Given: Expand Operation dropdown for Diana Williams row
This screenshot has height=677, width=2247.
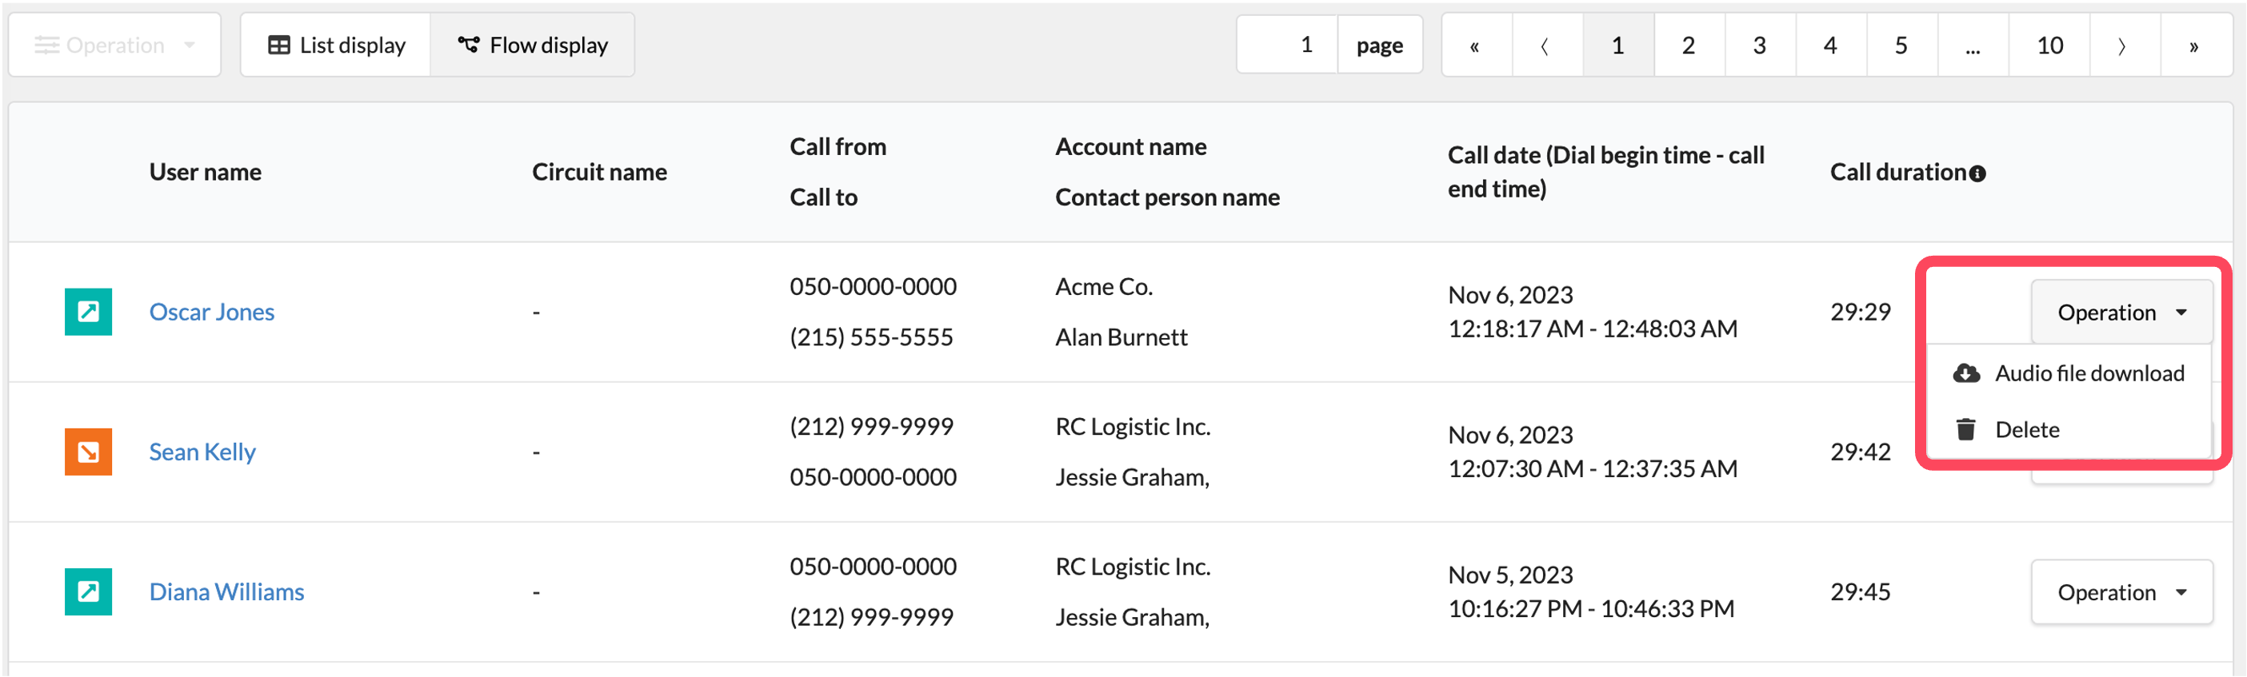Looking at the screenshot, I should (x=2121, y=592).
